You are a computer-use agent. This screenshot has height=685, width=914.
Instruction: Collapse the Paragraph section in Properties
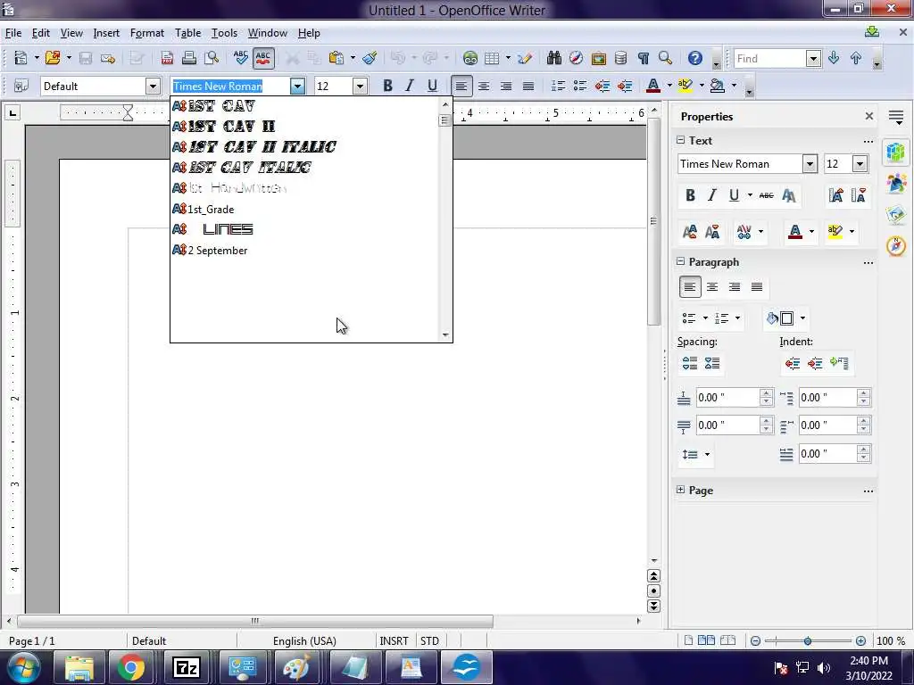[680, 261]
